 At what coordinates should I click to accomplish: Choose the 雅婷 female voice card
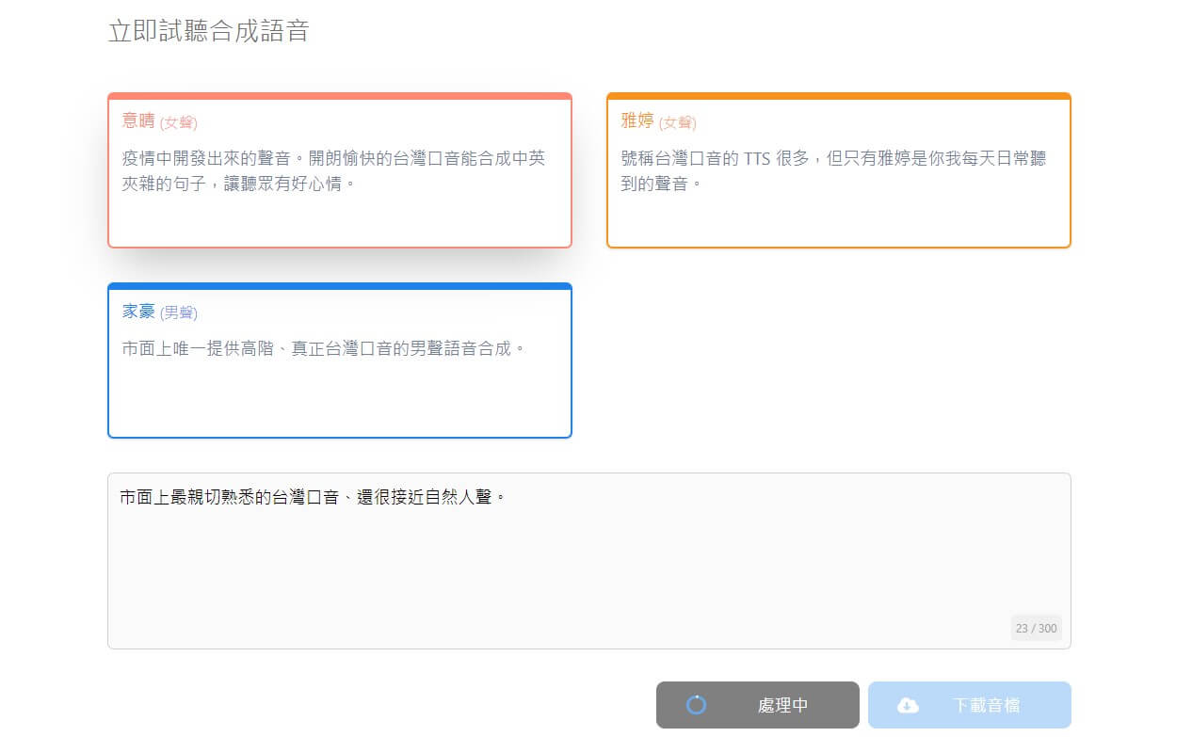click(838, 216)
